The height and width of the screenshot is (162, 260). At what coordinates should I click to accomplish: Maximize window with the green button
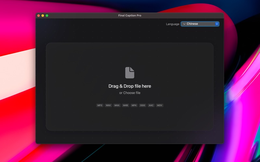[47, 16]
